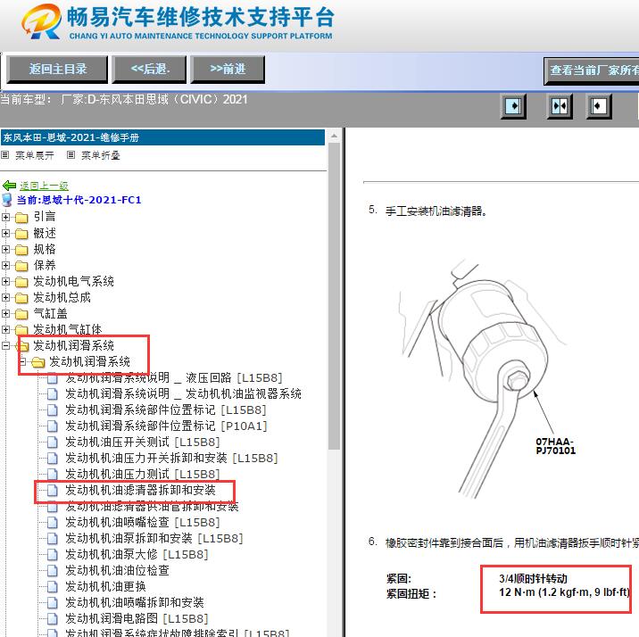This screenshot has width=639, height=637.
Task: Open the 保养 folder
Action: click(x=45, y=265)
